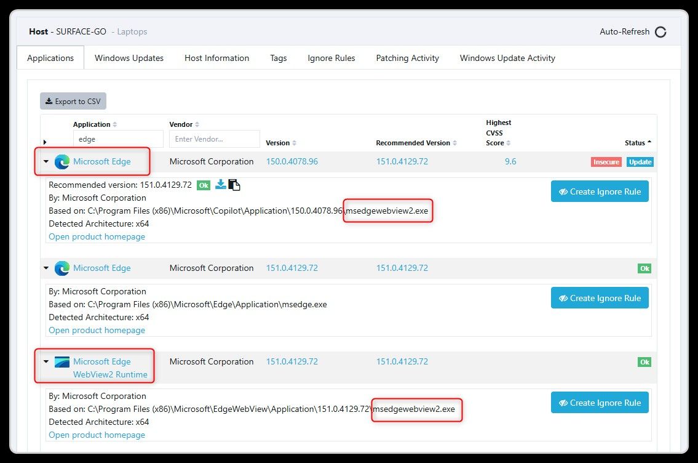Open Ignore Rules tab
Image resolution: width=698 pixels, height=463 pixels.
331,58
